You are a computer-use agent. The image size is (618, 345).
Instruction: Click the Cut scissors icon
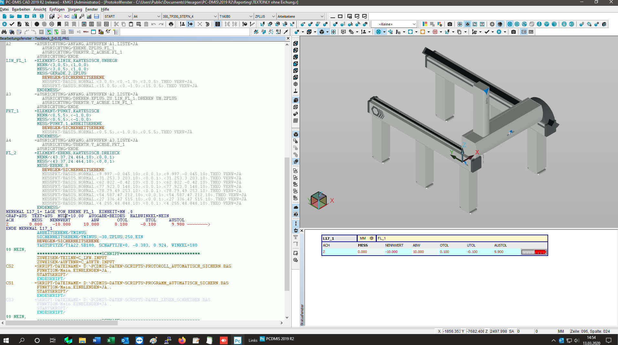116,24
